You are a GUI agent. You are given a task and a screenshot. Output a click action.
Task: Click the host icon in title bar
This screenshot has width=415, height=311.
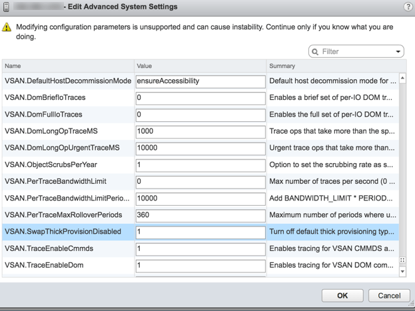click(x=7, y=7)
